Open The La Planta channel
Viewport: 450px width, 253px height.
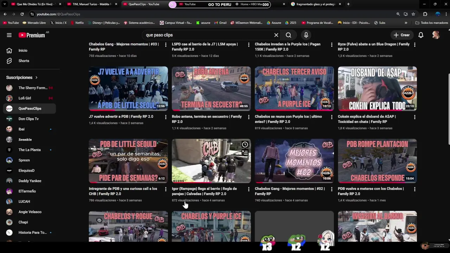click(30, 150)
